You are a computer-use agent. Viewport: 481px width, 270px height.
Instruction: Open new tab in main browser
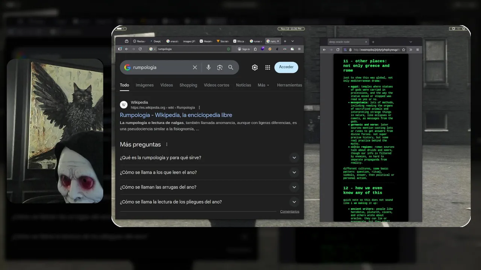pyautogui.click(x=285, y=41)
